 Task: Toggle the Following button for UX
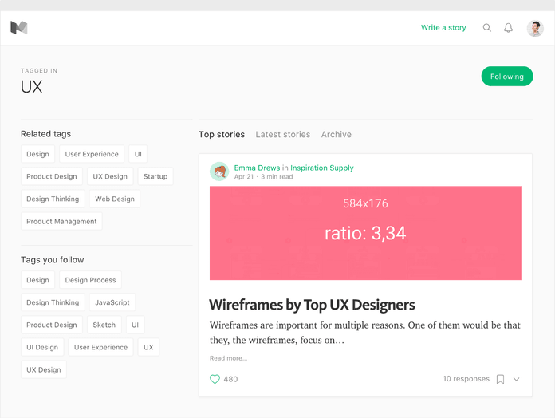tap(506, 77)
